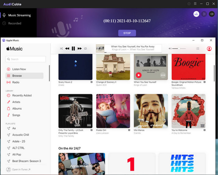Click Open in iTunes link
Screen dimensions: 218x175
(18, 169)
